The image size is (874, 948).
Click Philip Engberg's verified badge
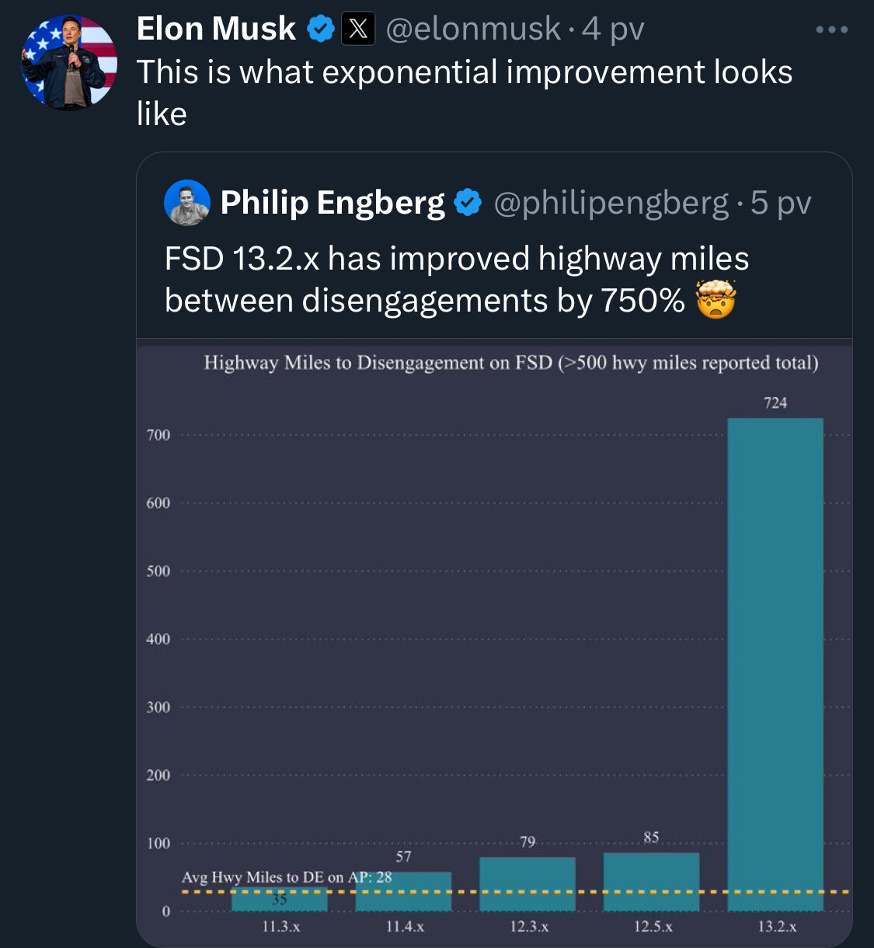click(x=468, y=203)
